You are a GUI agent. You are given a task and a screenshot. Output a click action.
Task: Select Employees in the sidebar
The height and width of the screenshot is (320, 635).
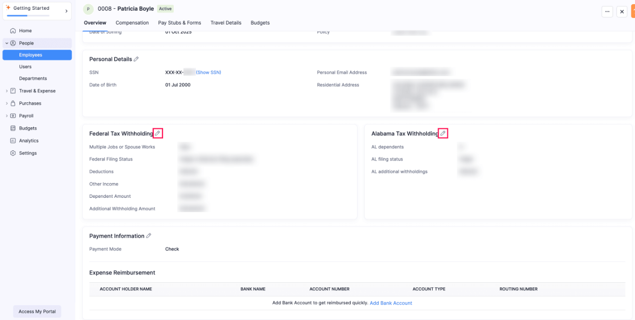tap(31, 55)
